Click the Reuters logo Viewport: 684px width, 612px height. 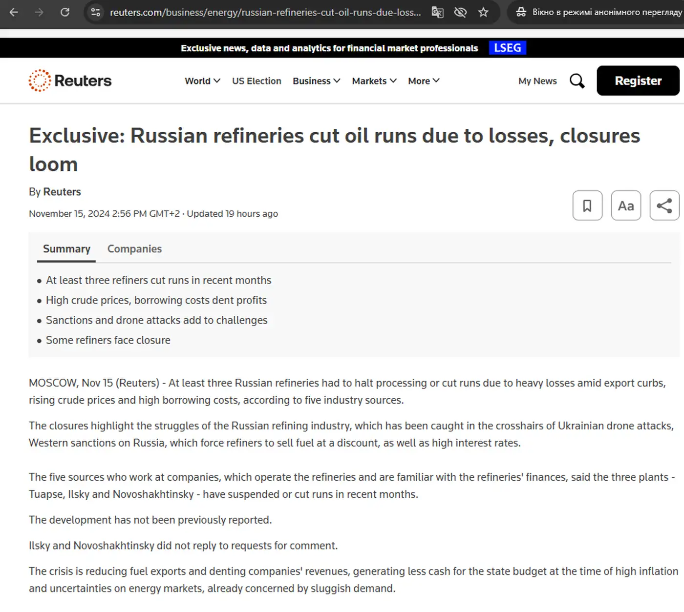pos(70,81)
